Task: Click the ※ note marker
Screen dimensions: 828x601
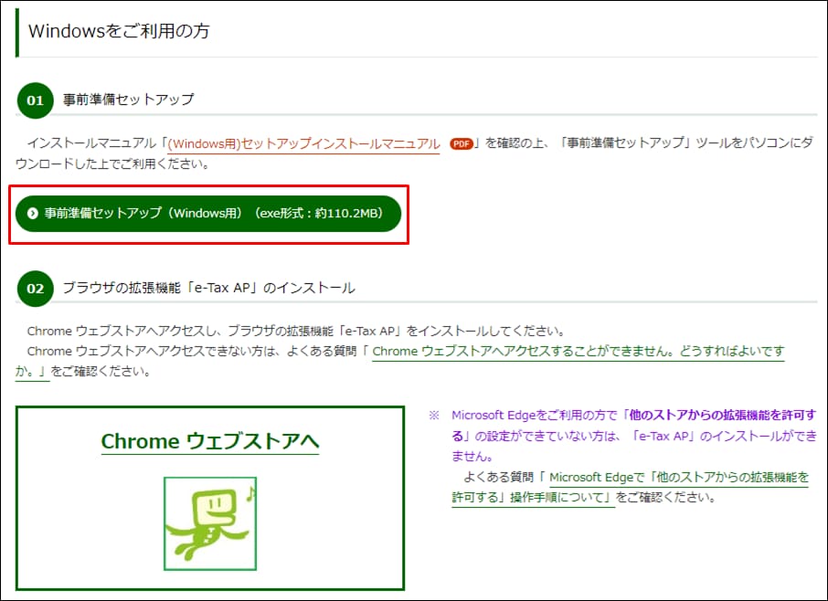Action: pyautogui.click(x=433, y=416)
